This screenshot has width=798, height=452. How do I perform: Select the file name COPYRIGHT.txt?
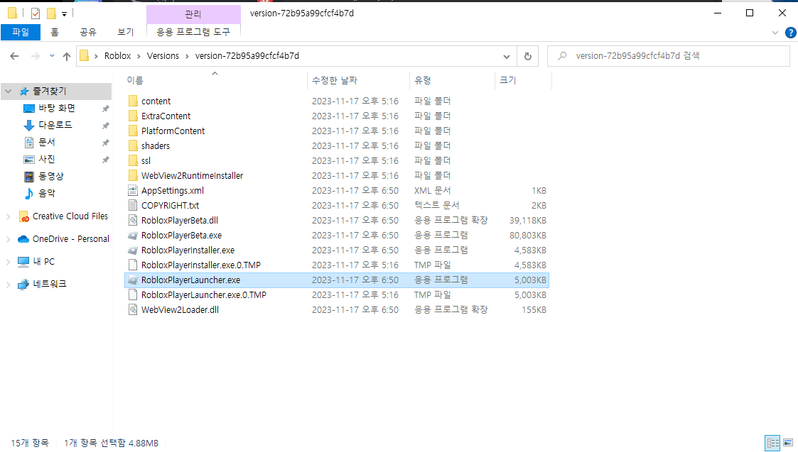(170, 205)
